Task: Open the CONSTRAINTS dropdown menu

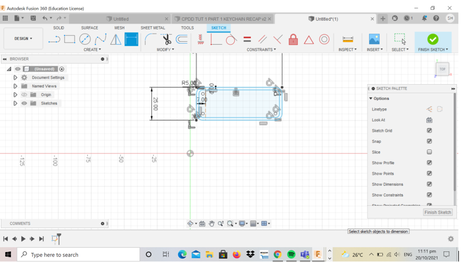Action: 261,50
